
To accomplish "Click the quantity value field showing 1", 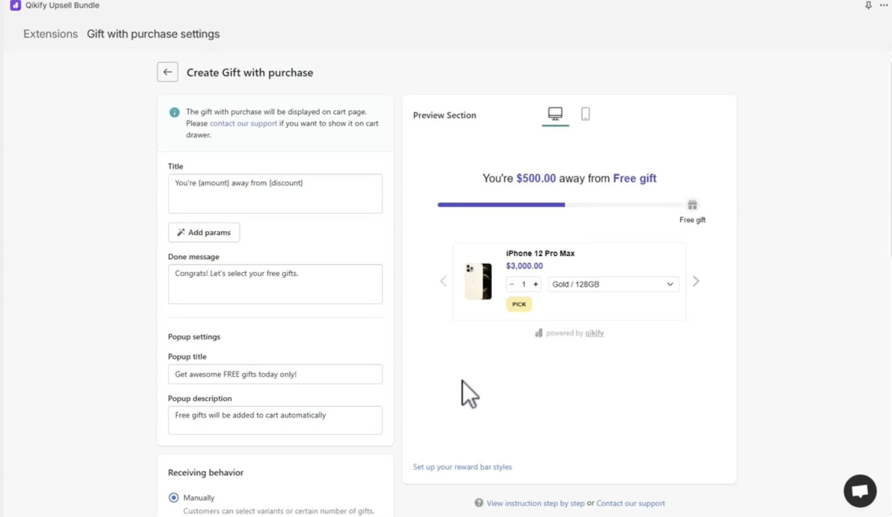I will point(524,284).
